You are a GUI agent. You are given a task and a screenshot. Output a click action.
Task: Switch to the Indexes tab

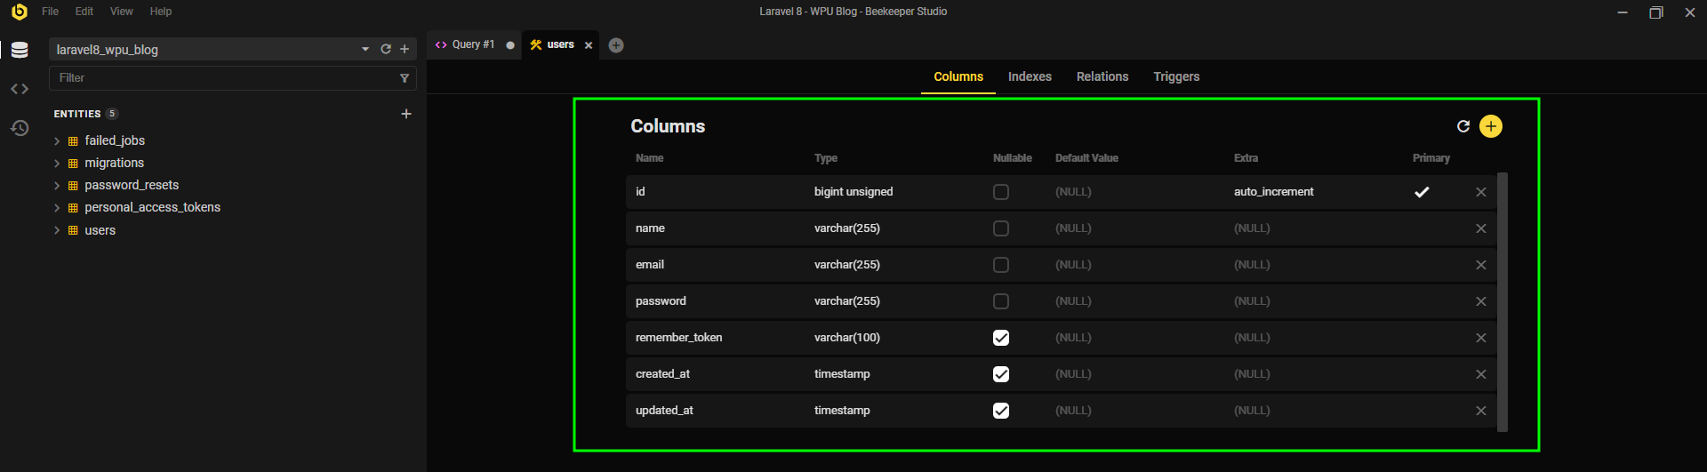click(x=1030, y=76)
